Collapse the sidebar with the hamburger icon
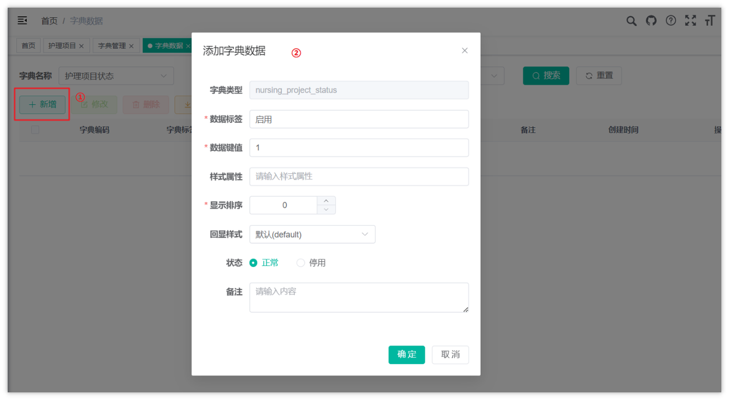The height and width of the screenshot is (400, 729). [22, 20]
